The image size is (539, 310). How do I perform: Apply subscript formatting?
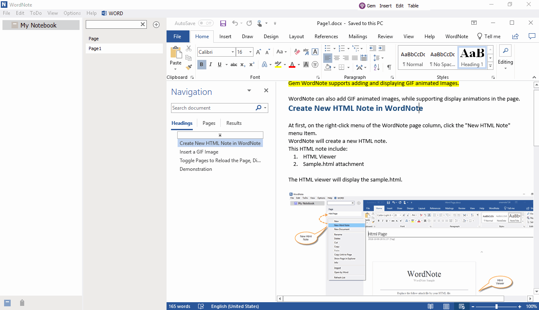243,64
